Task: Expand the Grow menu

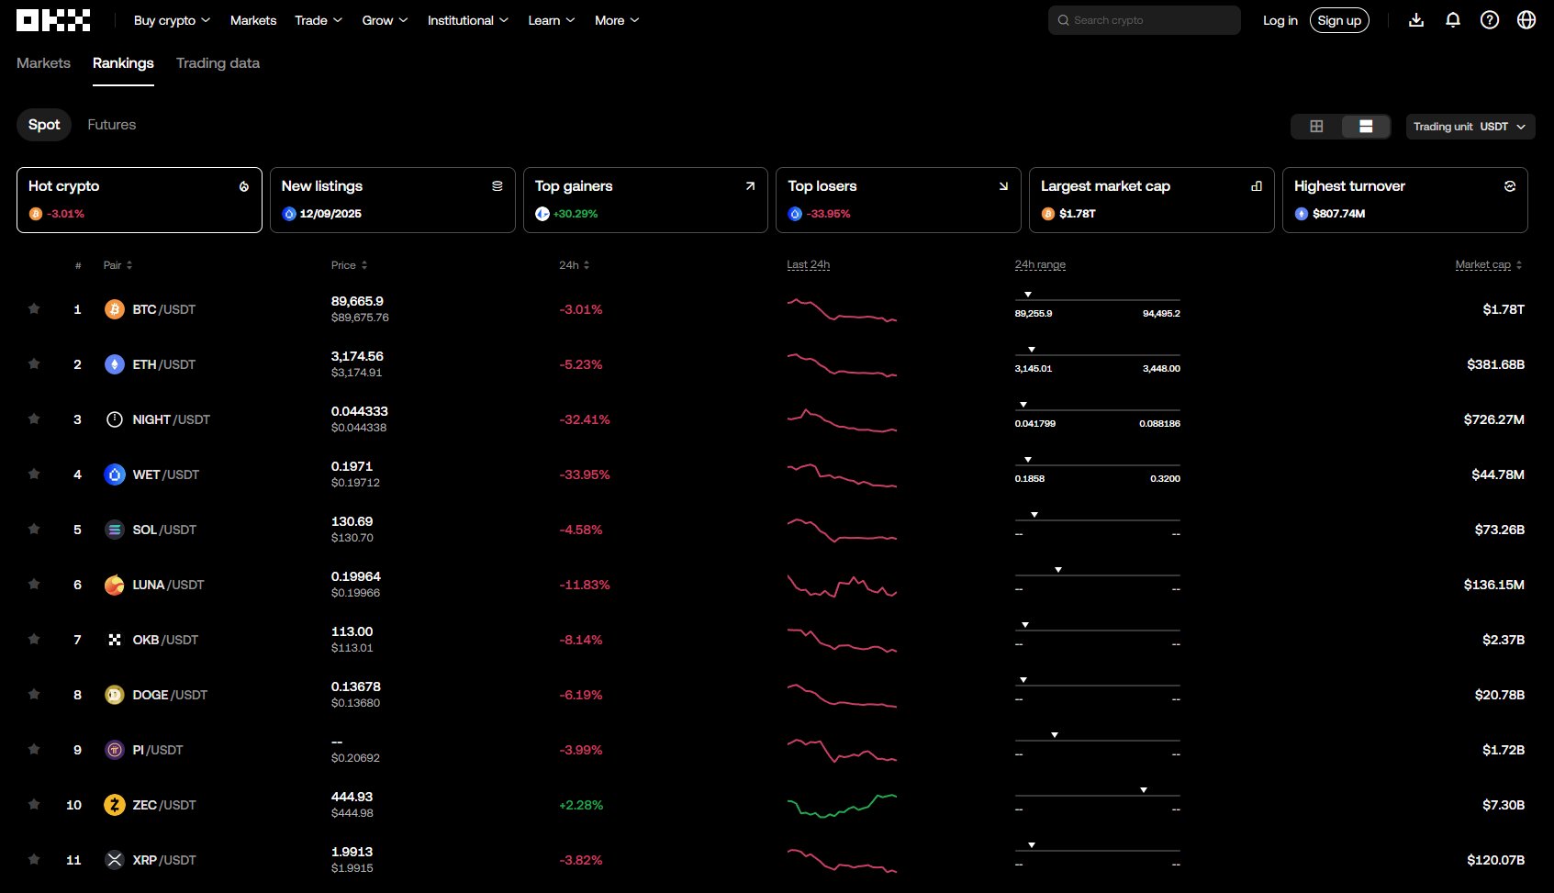Action: tap(385, 20)
